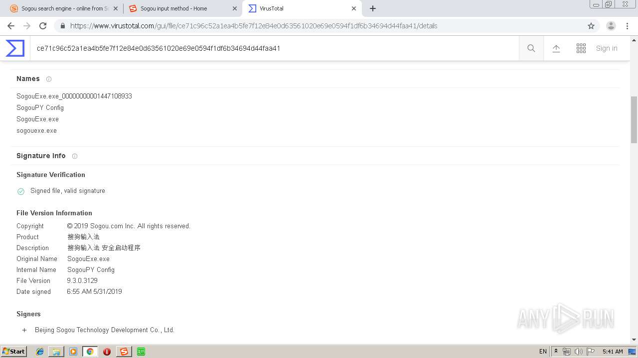
Task: Click the Signed file, valid signature text
Action: pyautogui.click(x=68, y=191)
